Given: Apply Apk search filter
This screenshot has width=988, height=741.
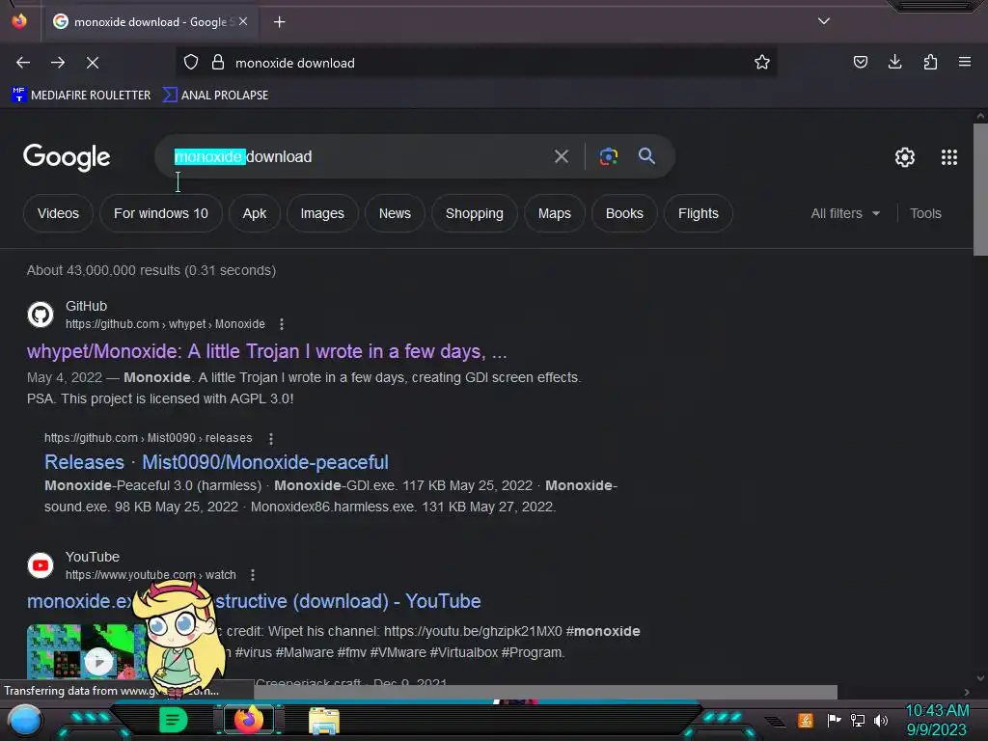Looking at the screenshot, I should point(255,213).
